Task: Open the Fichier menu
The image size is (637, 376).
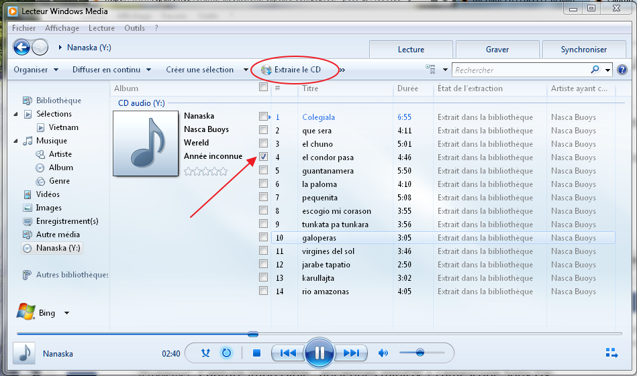Action: [x=23, y=28]
